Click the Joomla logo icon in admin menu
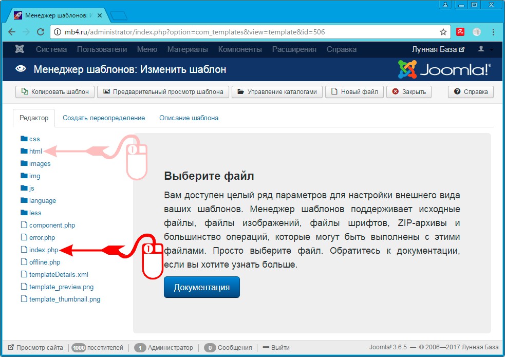 [x=20, y=49]
